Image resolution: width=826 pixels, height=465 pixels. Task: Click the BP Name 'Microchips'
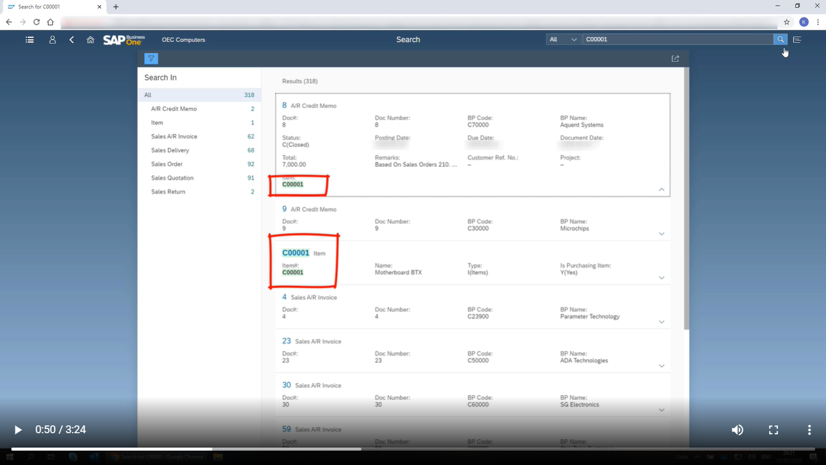574,229
